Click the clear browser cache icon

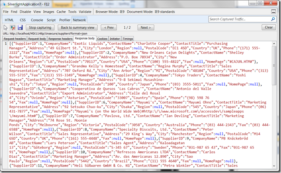(x=13, y=27)
